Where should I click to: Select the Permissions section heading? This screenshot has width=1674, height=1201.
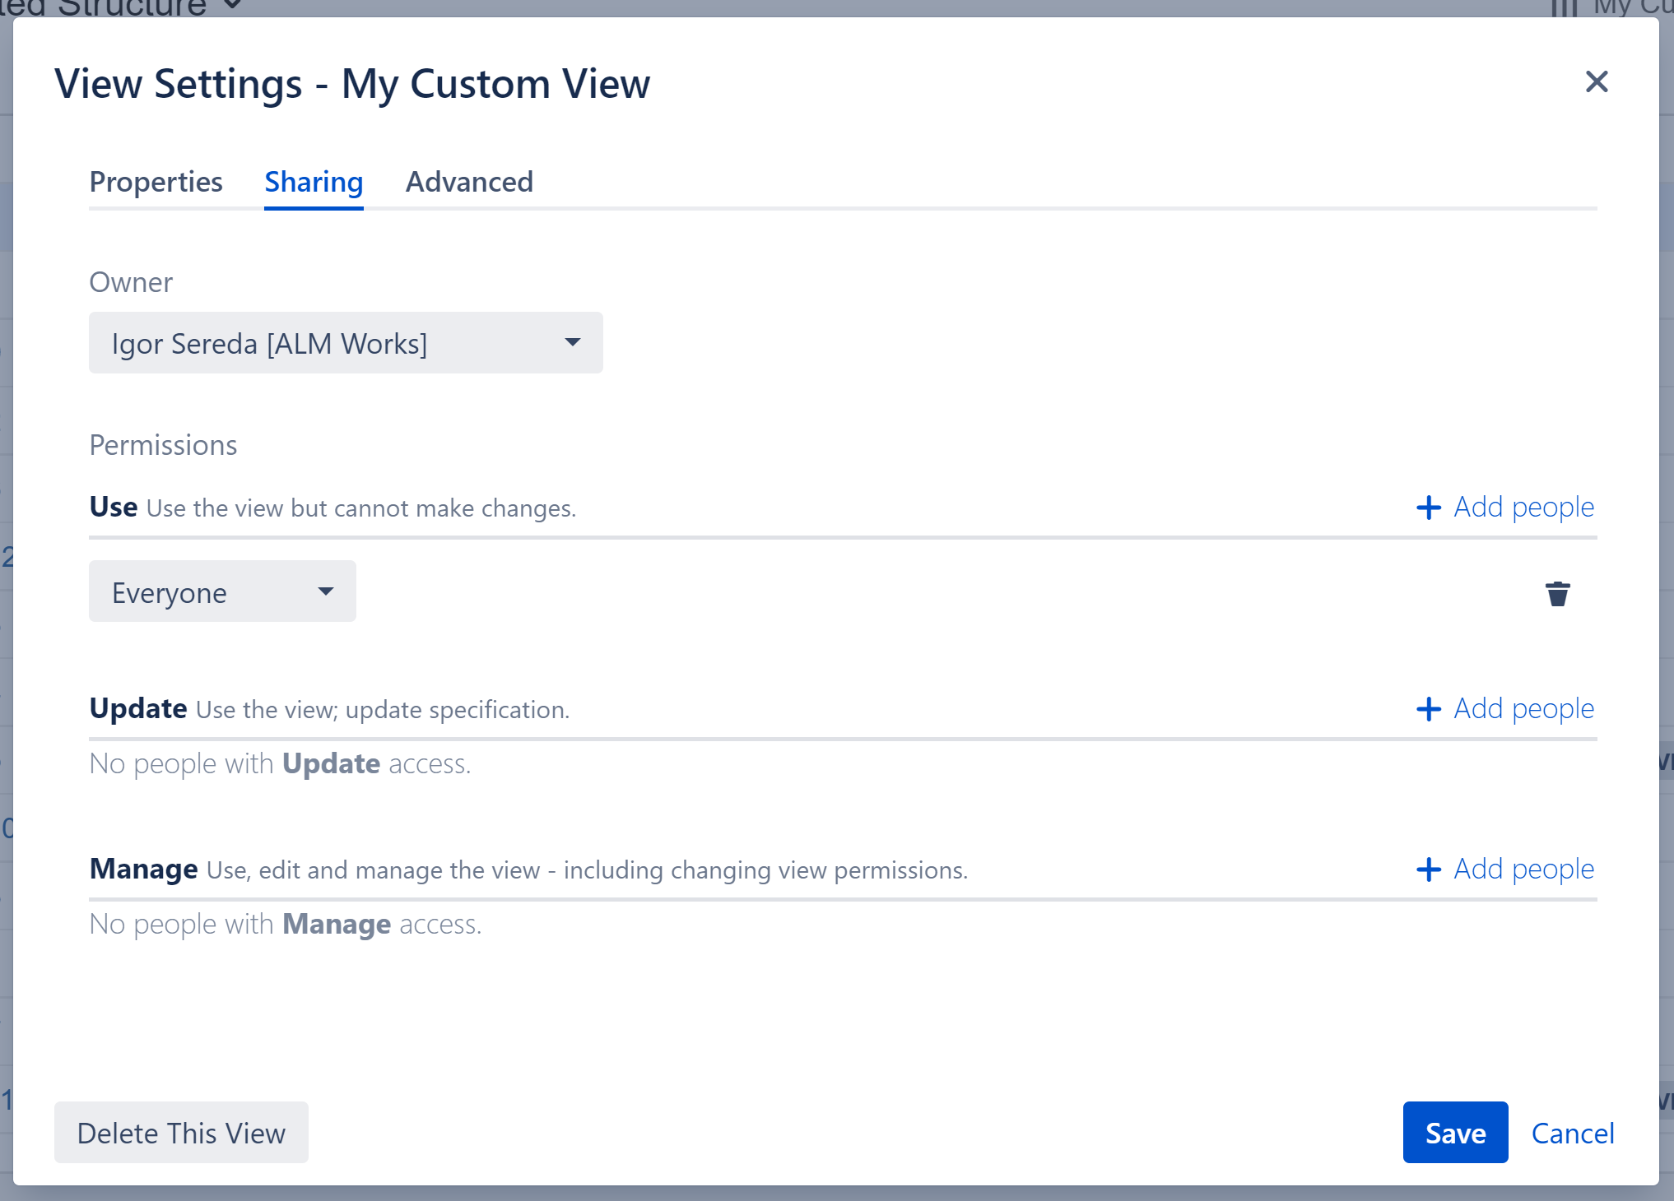coord(163,445)
